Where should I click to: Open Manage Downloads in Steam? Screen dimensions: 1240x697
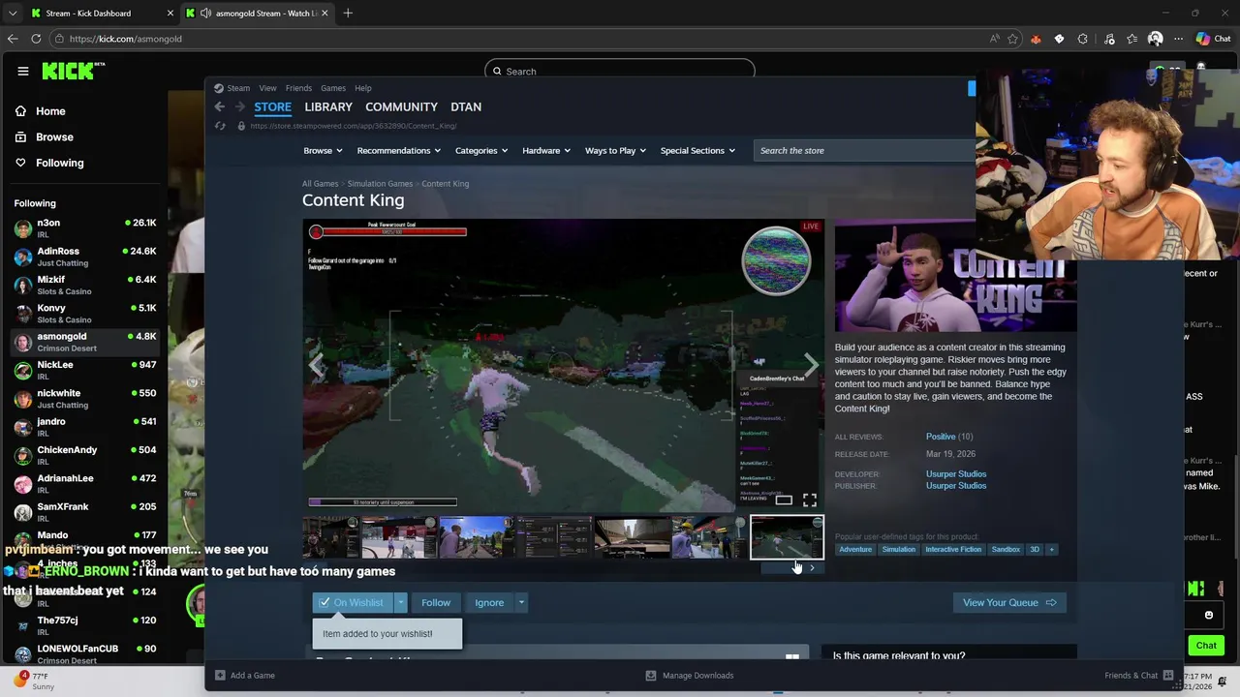689,675
